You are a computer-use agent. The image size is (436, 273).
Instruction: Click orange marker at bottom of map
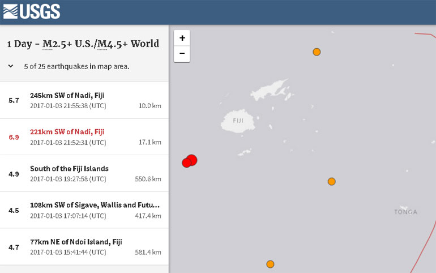271,264
